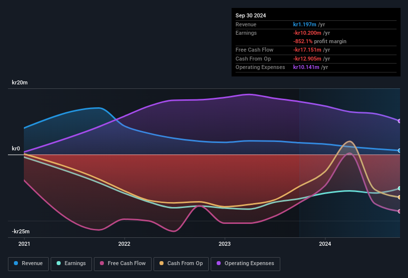This screenshot has height=278, width=408.
Task: Click the kr10.141m operating expenses value
Action: pyautogui.click(x=306, y=67)
